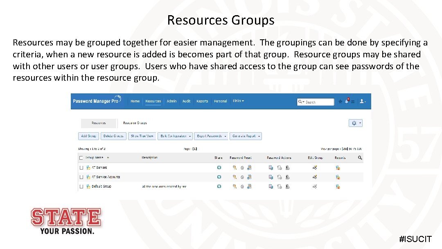Open the Personal menu
This screenshot has height=249, width=442.
221,101
